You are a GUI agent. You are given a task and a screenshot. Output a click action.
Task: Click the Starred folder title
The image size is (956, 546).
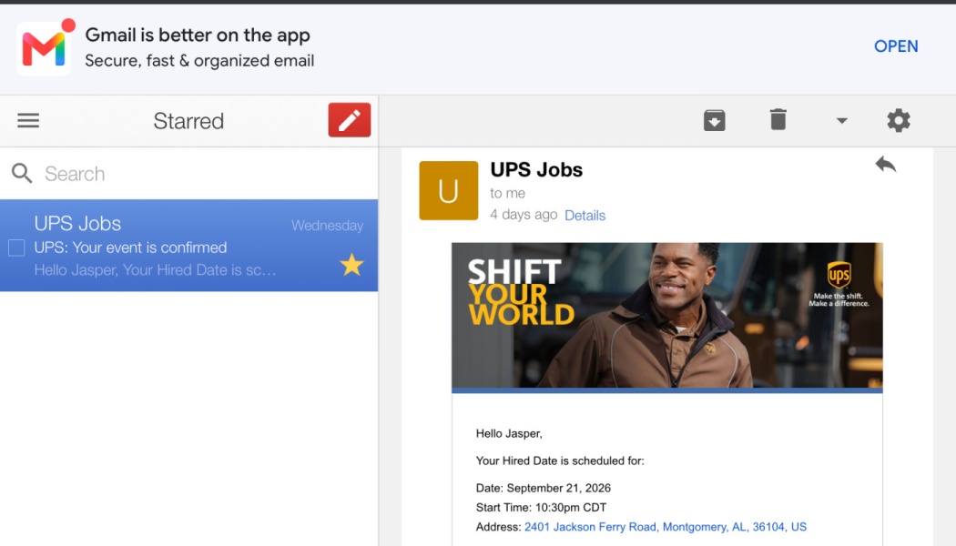(188, 121)
